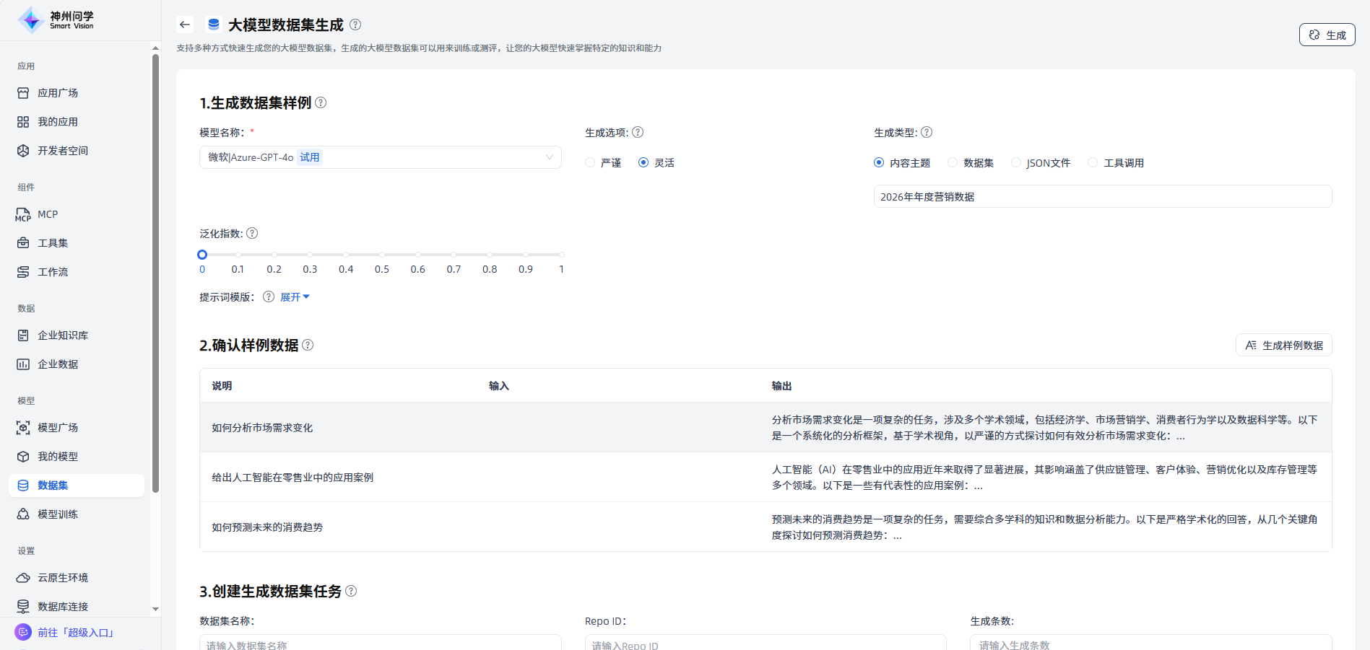This screenshot has height=650, width=1370.
Task: Select the 数据集 generation type
Action: click(x=953, y=163)
